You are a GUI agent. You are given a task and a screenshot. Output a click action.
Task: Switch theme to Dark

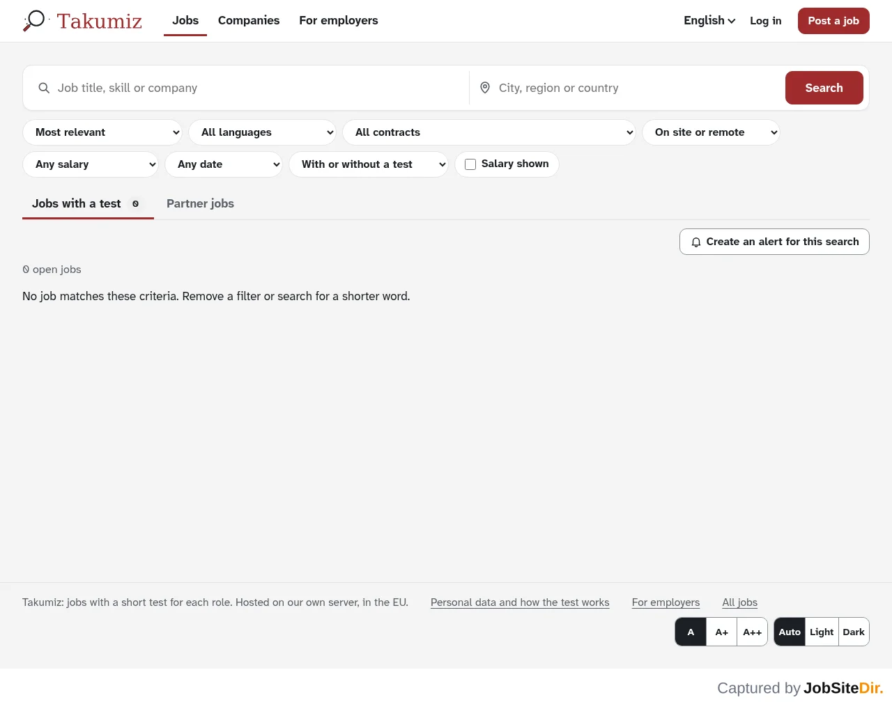(x=854, y=632)
